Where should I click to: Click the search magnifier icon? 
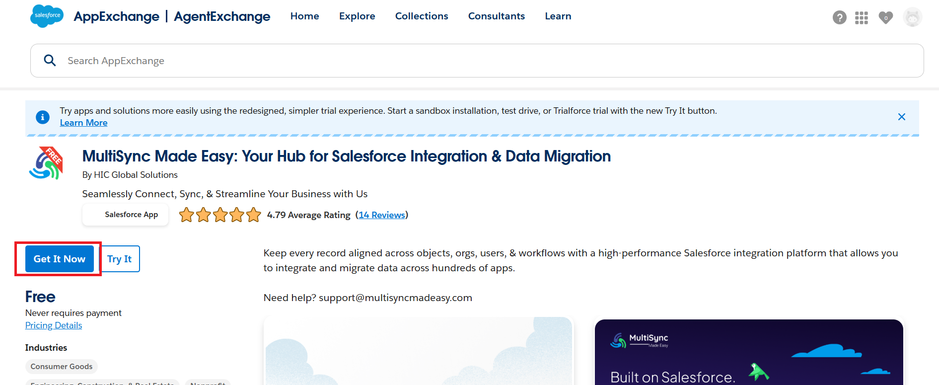(x=50, y=61)
